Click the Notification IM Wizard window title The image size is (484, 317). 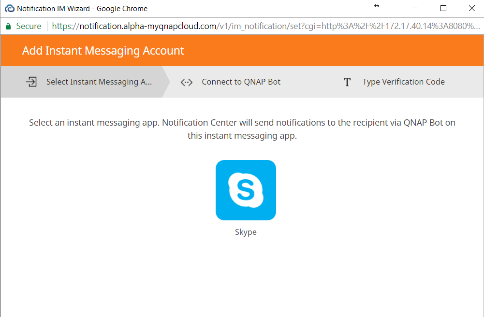(x=82, y=8)
